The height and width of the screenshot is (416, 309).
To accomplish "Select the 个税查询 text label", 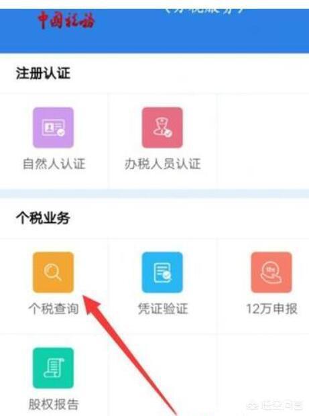I will pos(54,309).
